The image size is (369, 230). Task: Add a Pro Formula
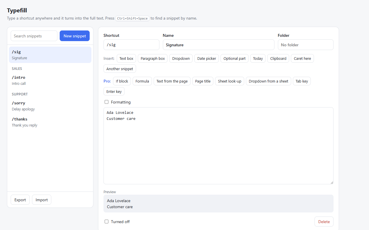click(142, 81)
